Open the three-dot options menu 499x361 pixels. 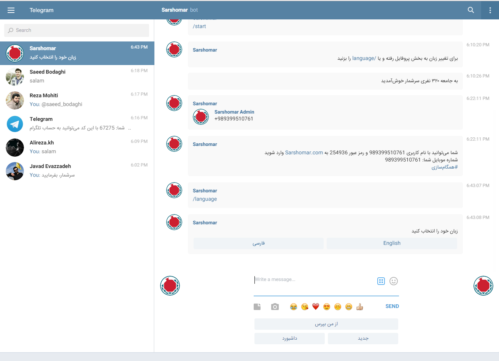tap(490, 10)
